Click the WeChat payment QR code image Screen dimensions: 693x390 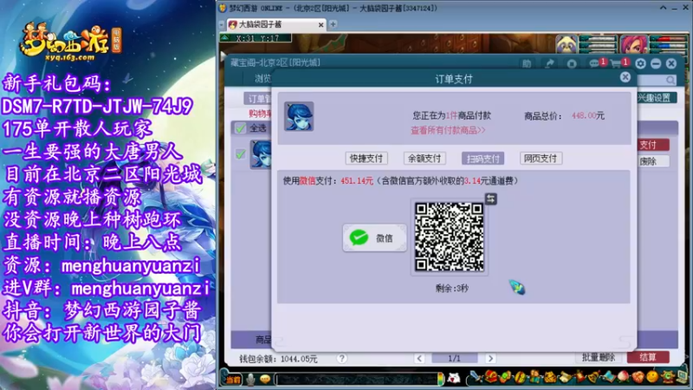pyautogui.click(x=449, y=237)
